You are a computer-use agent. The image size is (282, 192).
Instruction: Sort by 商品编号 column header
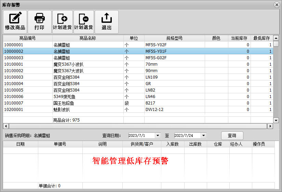(x=28, y=38)
